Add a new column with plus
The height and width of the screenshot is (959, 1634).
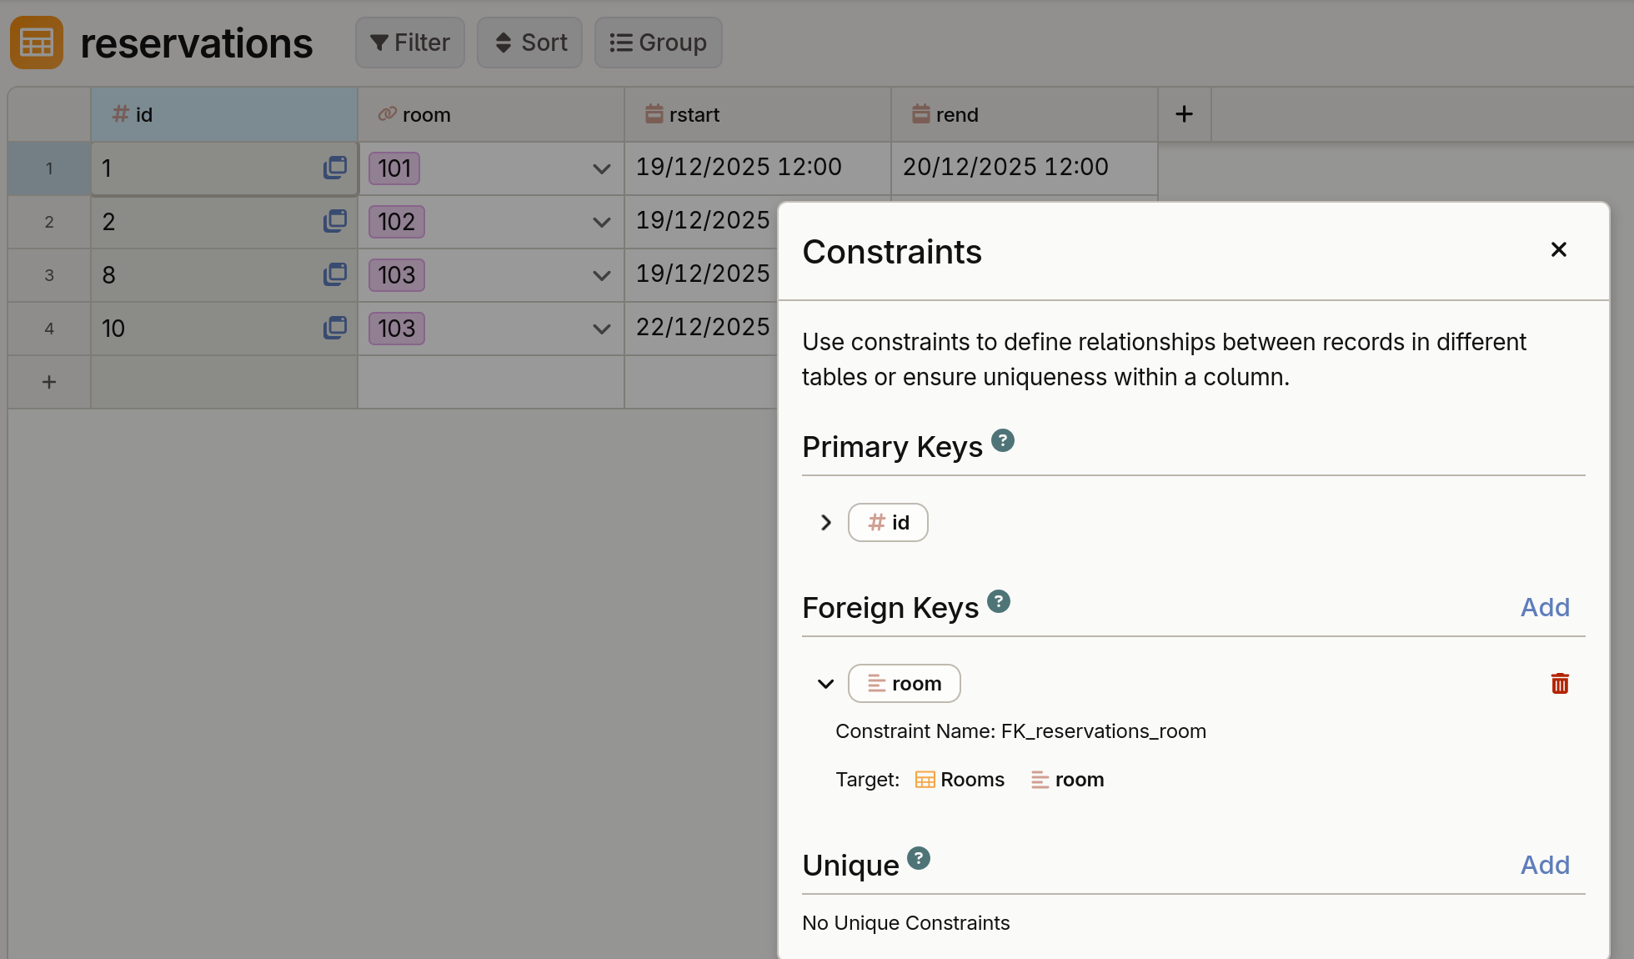[1184, 114]
